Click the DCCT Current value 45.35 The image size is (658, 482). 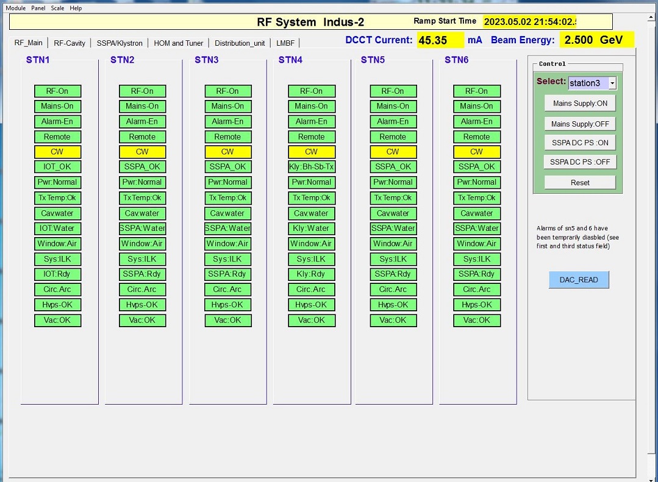[x=440, y=40]
